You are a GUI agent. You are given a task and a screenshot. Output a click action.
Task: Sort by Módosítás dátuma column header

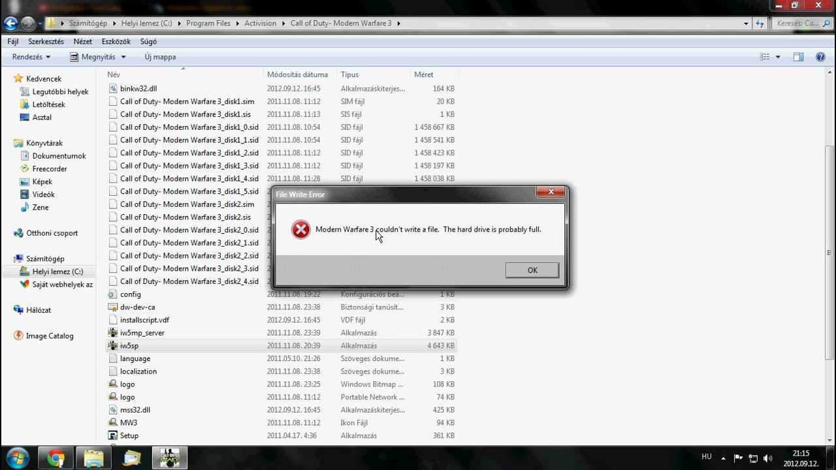[x=300, y=74]
